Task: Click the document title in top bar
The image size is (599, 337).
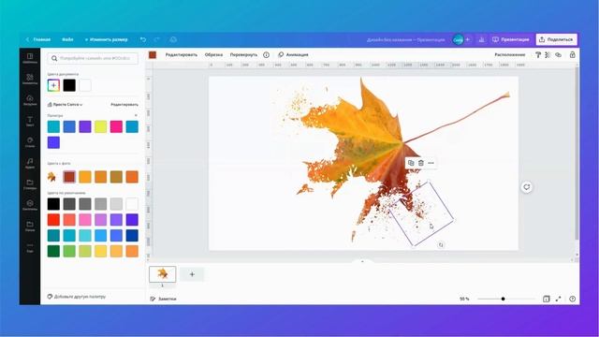Action: click(405, 39)
